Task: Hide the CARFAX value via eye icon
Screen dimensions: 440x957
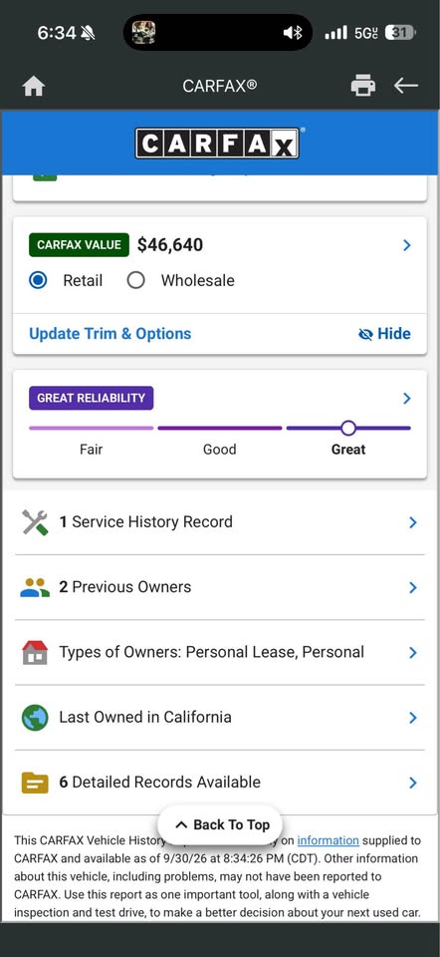Action: click(x=365, y=334)
